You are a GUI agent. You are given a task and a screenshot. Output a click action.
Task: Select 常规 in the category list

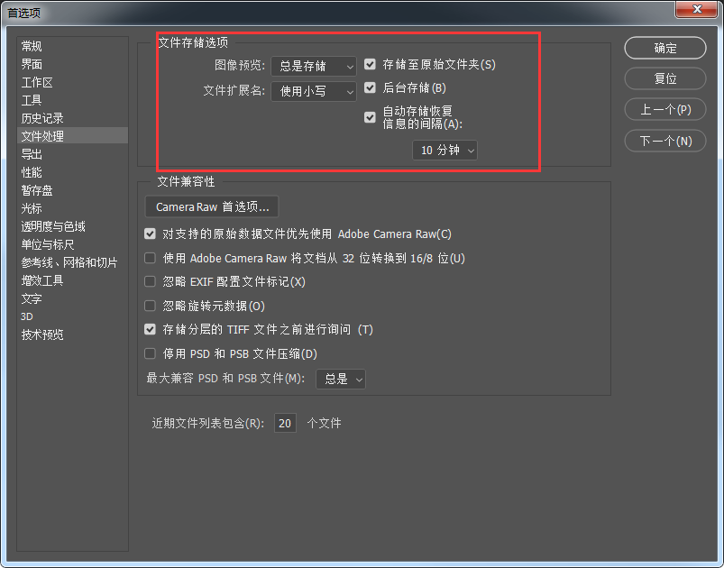32,46
